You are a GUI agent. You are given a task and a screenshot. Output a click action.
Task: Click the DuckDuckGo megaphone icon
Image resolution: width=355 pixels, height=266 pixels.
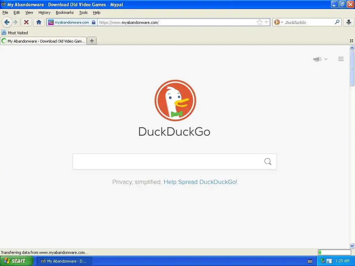point(317,59)
